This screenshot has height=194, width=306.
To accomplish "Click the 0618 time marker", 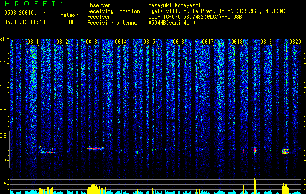I will pos(237,42).
